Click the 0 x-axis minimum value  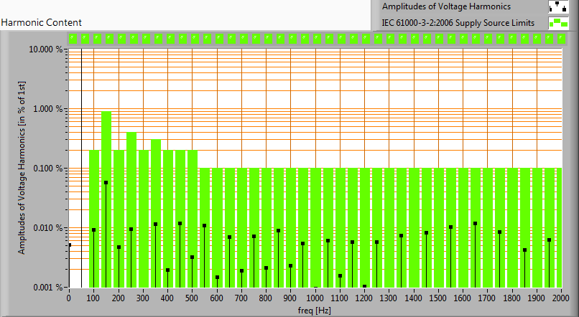click(x=69, y=297)
